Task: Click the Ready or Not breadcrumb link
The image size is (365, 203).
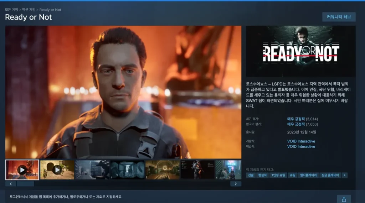Action: [50, 10]
